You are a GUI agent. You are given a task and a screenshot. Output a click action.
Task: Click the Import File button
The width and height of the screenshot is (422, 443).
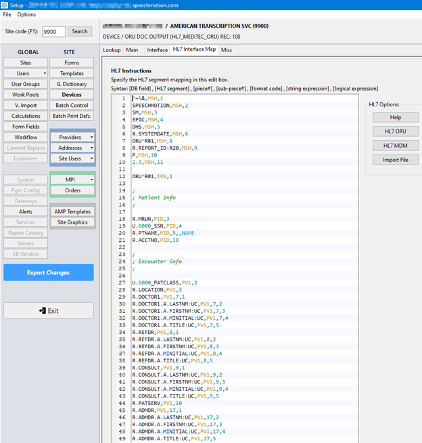396,160
